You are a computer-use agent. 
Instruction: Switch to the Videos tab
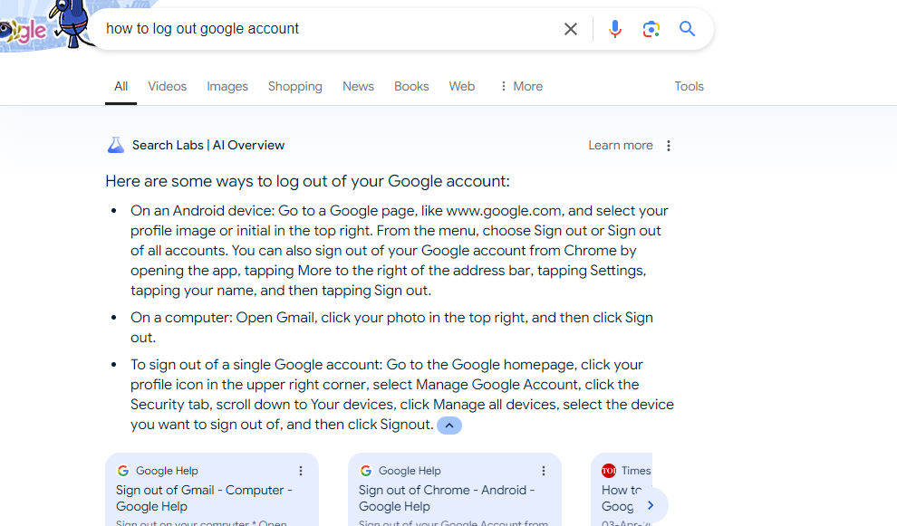point(167,86)
